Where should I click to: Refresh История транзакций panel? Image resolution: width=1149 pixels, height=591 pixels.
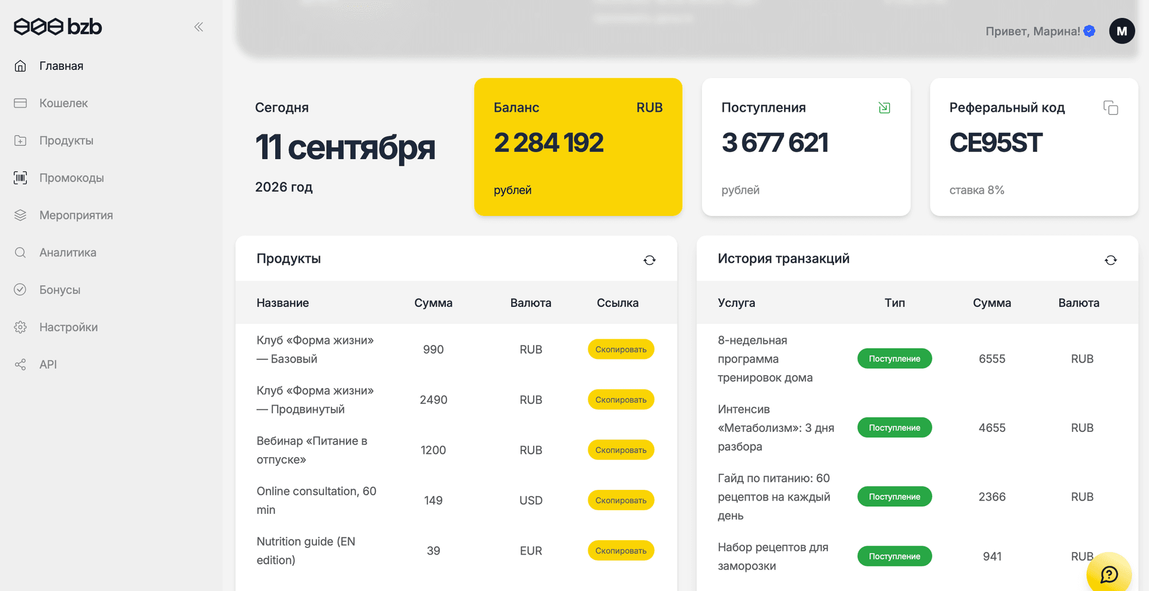click(1111, 260)
